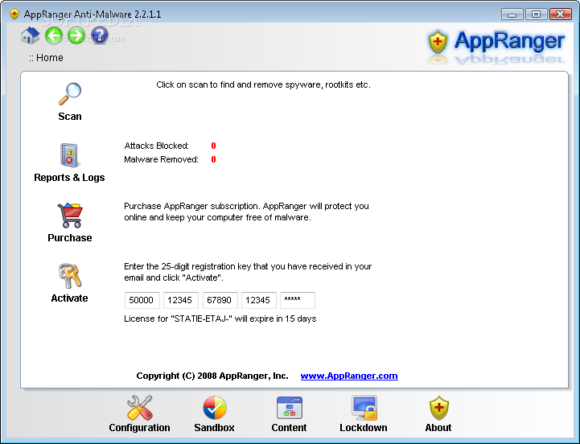Image resolution: width=580 pixels, height=444 pixels.
Task: Focus the key field containing 50000
Action: [142, 300]
